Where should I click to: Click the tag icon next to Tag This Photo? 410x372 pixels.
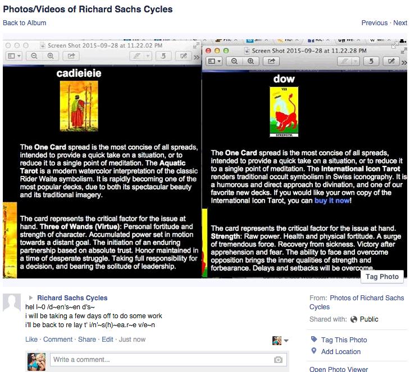tap(314, 340)
